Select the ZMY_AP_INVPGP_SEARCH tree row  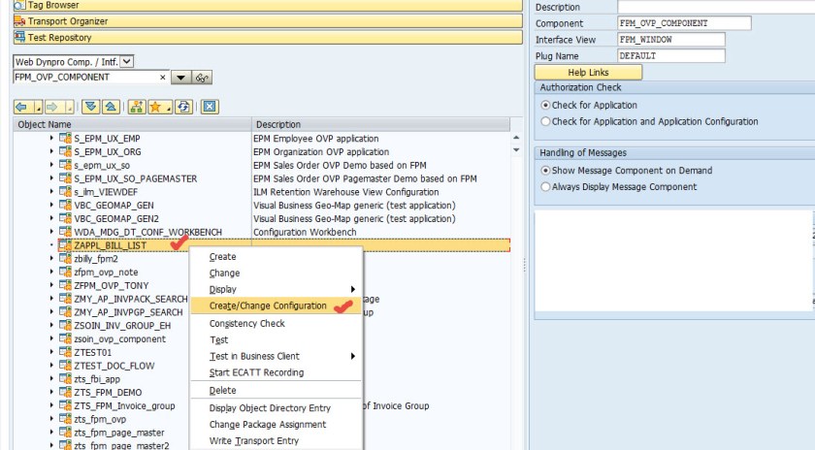tap(128, 312)
